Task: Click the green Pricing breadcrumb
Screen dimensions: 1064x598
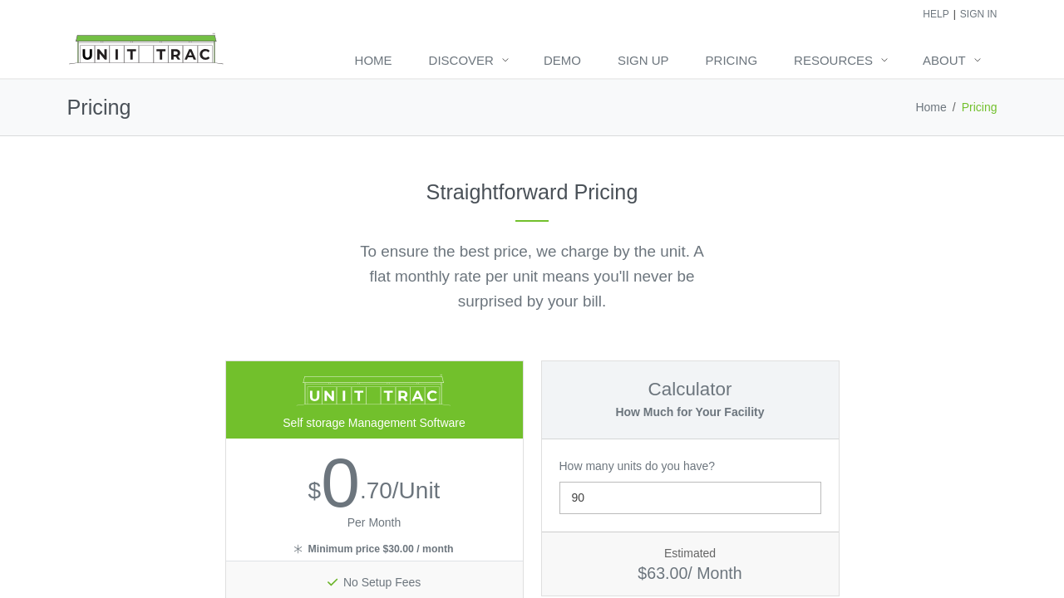Action: [979, 107]
